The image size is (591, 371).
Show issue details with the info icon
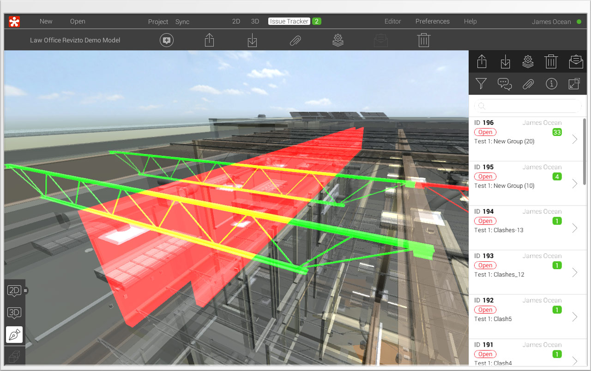click(x=551, y=84)
